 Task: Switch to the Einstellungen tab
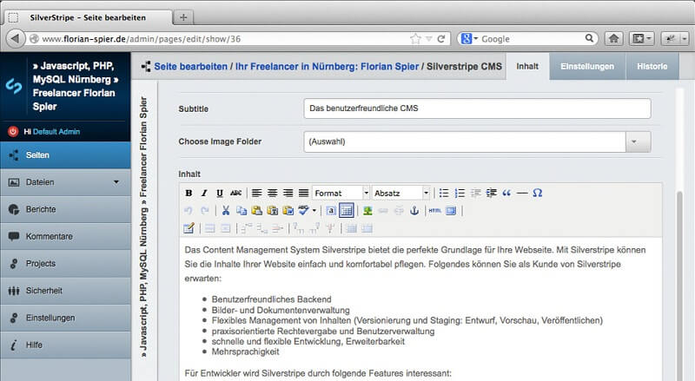click(x=587, y=66)
